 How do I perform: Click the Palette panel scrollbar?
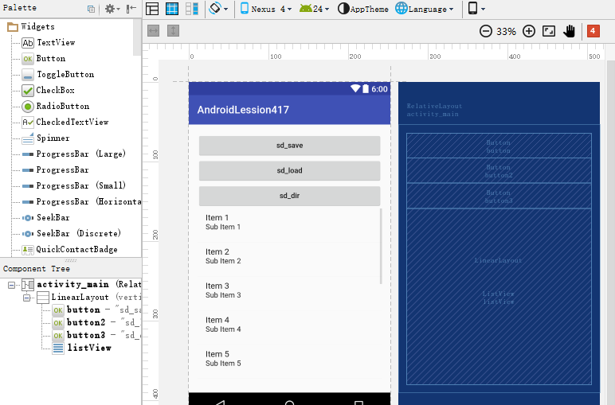tap(136, 37)
